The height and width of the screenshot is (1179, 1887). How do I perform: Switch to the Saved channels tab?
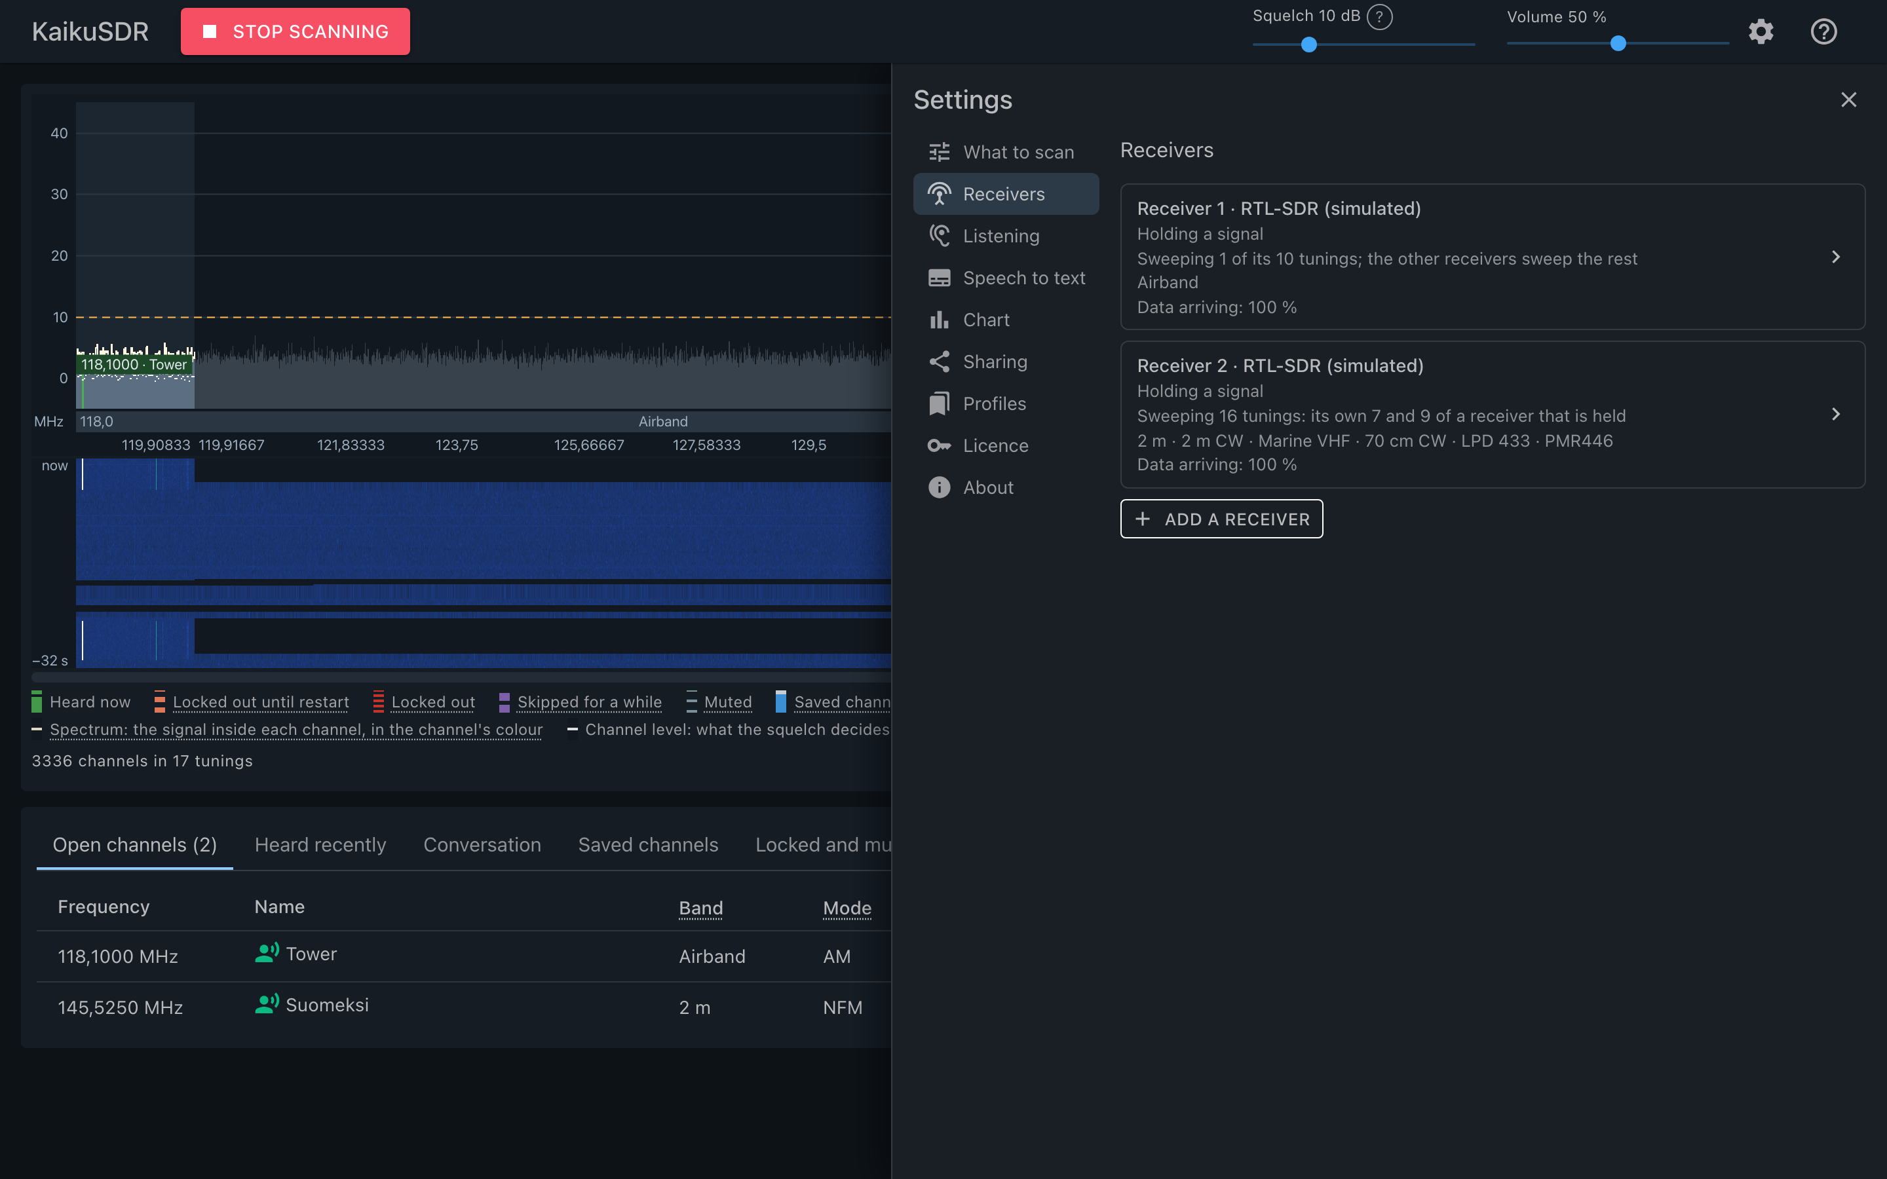click(648, 844)
